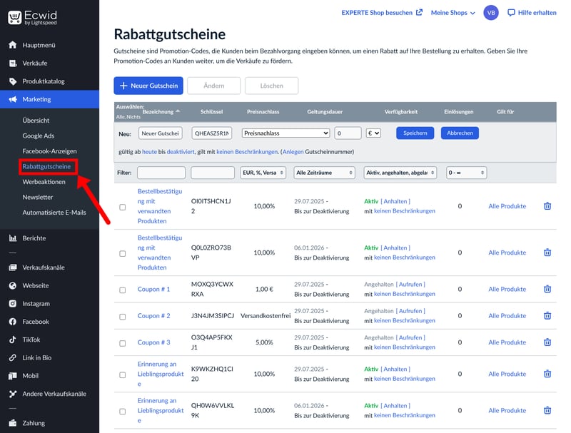Select Newsletter in the sidebar

pos(38,197)
